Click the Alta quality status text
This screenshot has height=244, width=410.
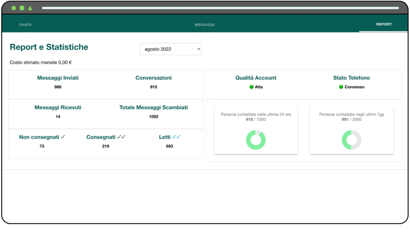tap(259, 87)
